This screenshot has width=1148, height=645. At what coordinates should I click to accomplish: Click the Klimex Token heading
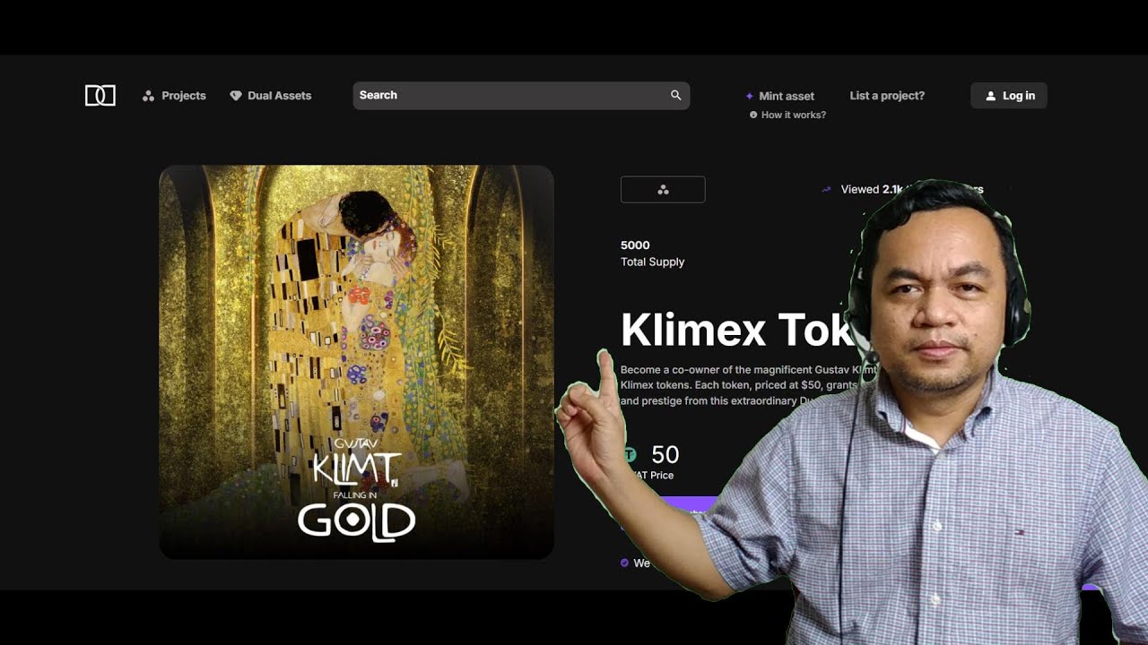737,330
